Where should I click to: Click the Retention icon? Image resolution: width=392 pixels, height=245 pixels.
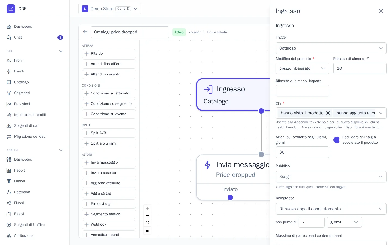[9, 192]
